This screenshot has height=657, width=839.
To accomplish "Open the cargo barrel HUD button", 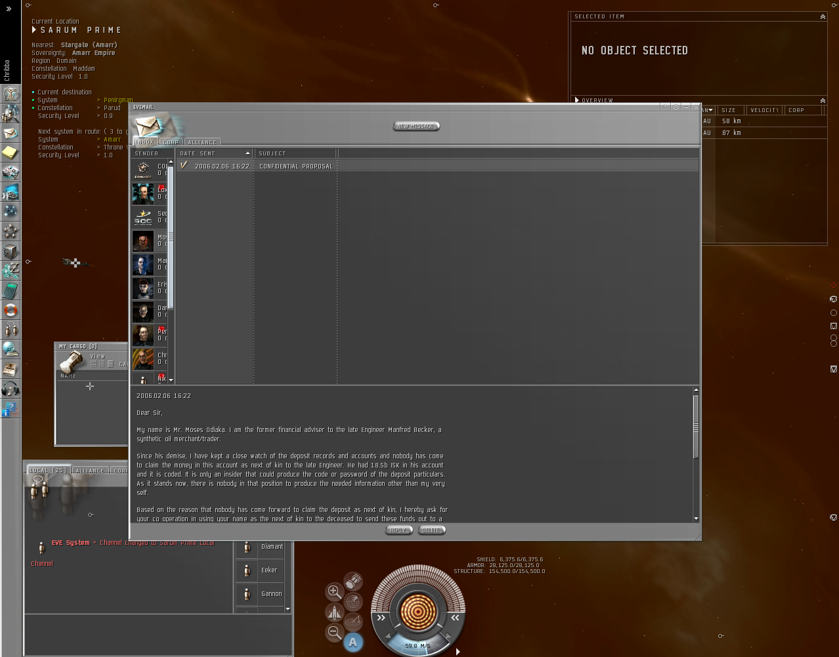I will [x=353, y=581].
